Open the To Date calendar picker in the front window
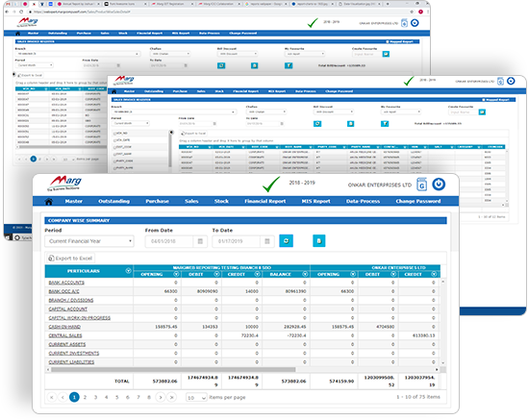The image size is (528, 420). [267, 241]
